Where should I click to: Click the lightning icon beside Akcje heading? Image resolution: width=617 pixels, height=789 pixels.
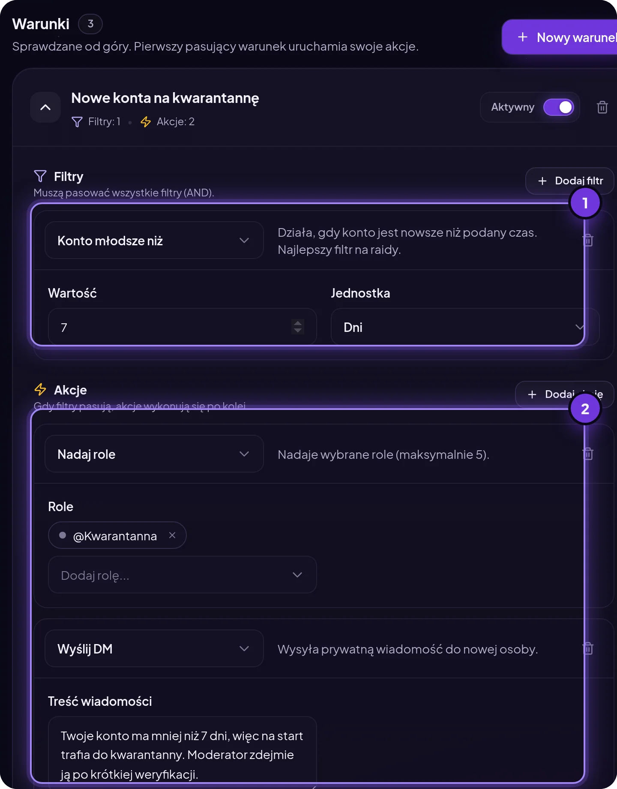point(40,390)
